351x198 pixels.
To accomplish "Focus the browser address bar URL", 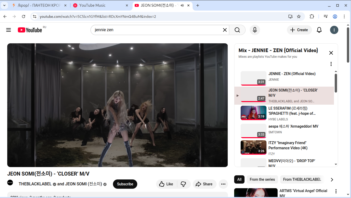I will pos(98,16).
